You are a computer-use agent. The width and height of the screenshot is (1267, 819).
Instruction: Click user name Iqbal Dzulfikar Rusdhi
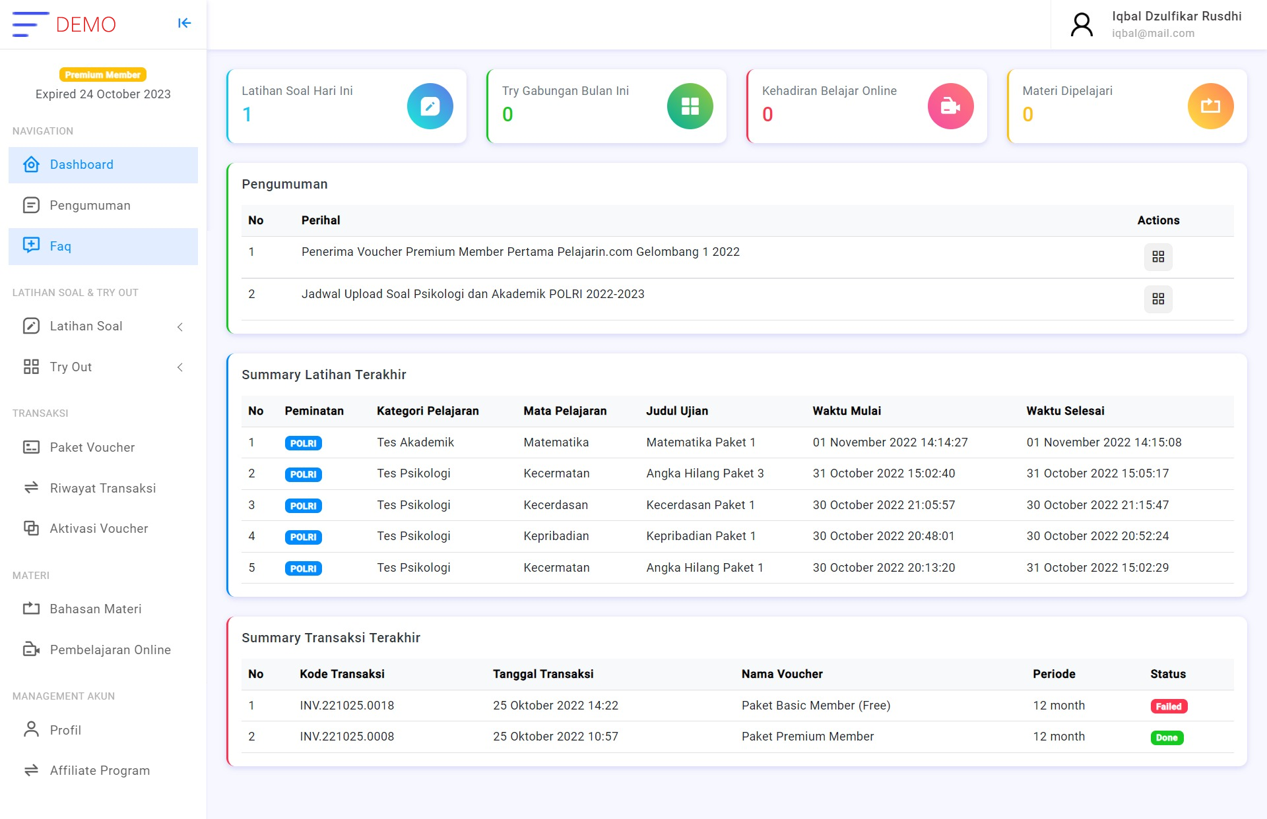pos(1177,16)
